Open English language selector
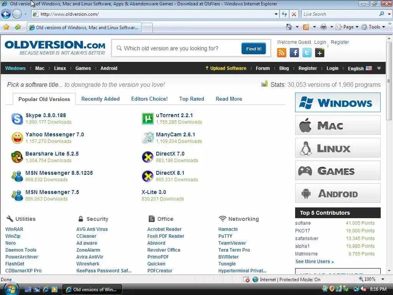Screen dimensions: 393x295 pos(360,68)
